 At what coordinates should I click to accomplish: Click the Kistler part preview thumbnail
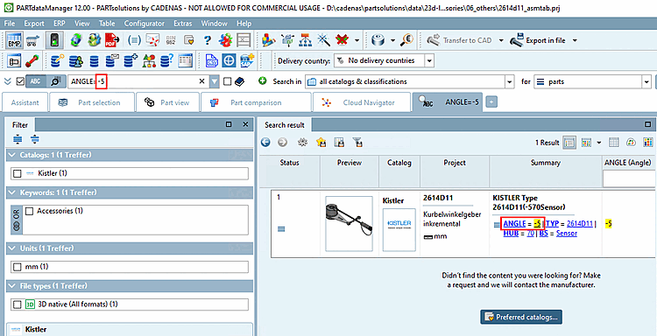[349, 223]
